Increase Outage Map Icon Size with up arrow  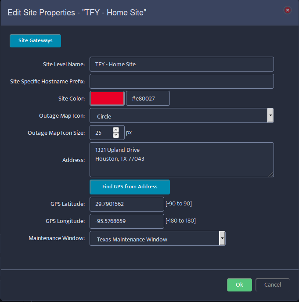(x=116, y=130)
